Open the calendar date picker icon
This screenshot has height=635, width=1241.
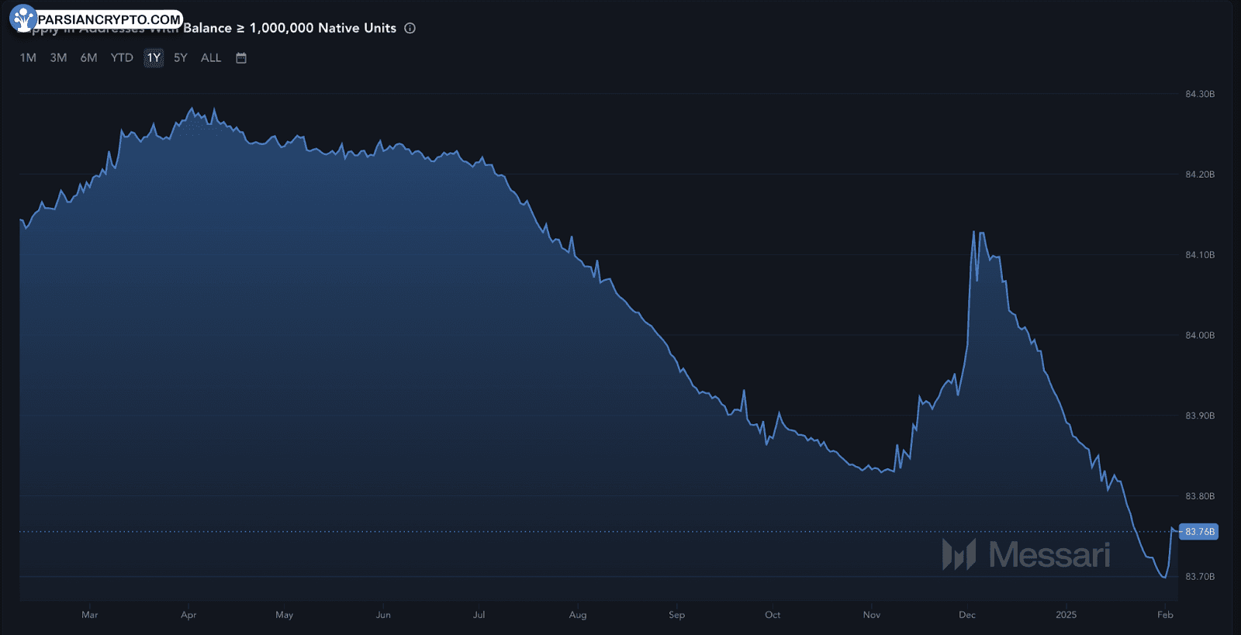[241, 58]
